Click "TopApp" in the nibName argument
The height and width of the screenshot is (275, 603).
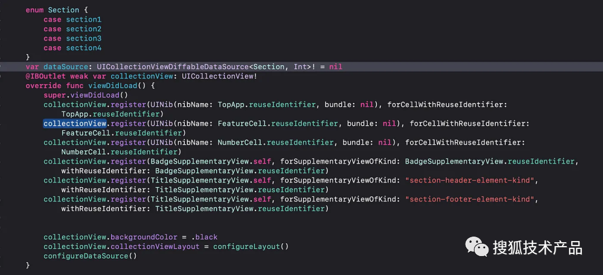(x=231, y=105)
